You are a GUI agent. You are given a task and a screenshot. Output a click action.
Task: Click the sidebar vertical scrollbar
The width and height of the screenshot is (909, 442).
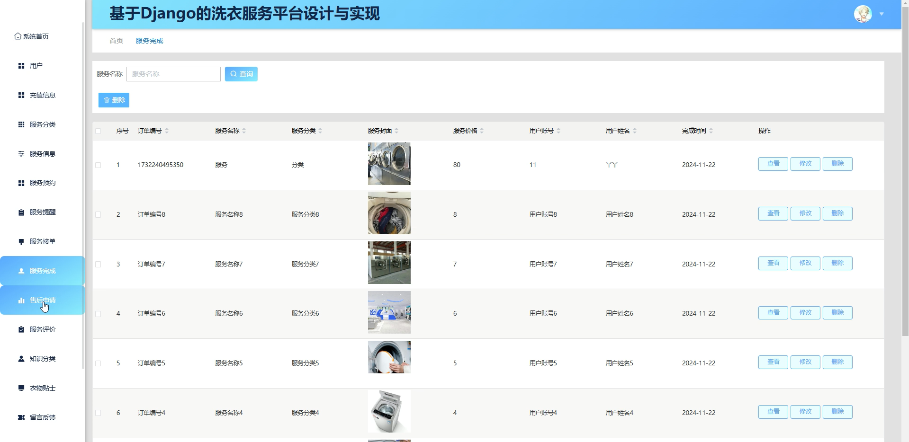83,195
